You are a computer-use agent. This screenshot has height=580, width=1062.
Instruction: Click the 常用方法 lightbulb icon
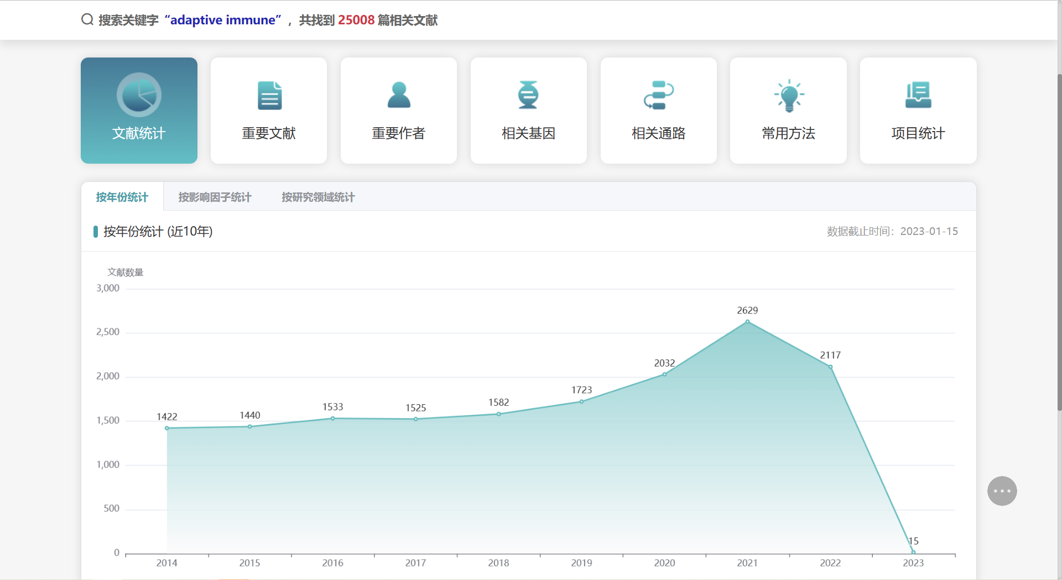tap(788, 95)
